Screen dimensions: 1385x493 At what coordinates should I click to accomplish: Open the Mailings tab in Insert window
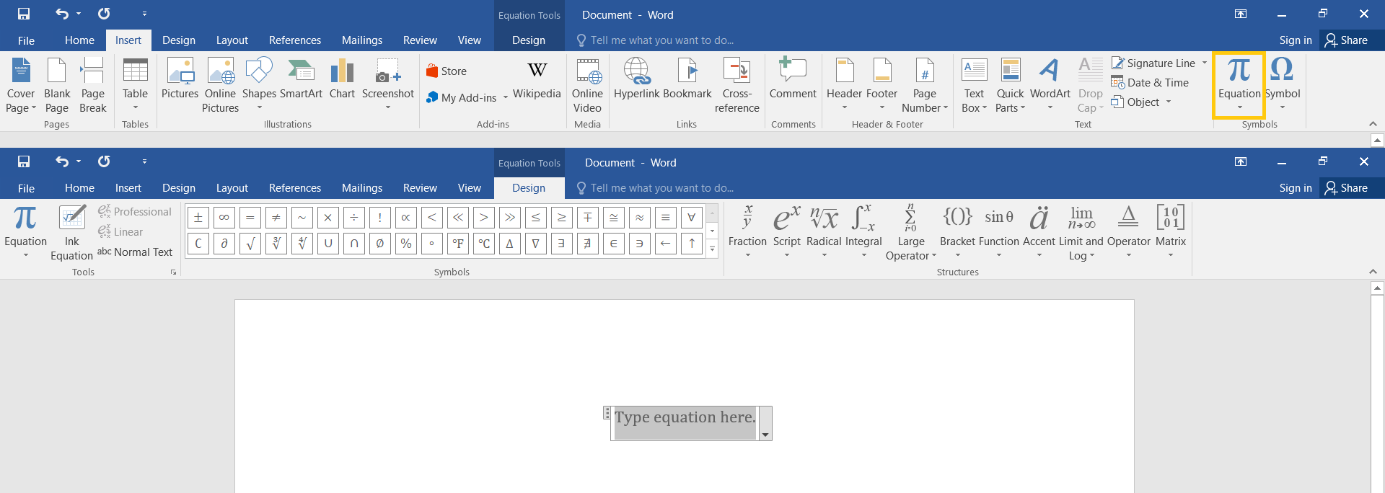(x=362, y=40)
